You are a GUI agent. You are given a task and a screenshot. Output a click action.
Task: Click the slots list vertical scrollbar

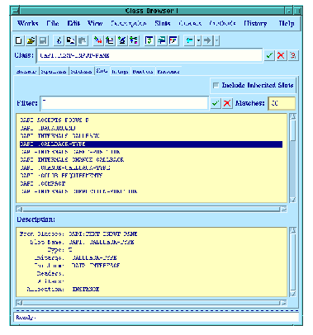click(292, 158)
